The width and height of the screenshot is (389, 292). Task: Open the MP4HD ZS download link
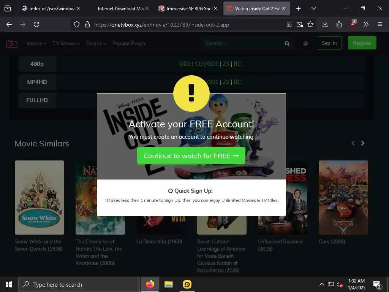click(226, 82)
